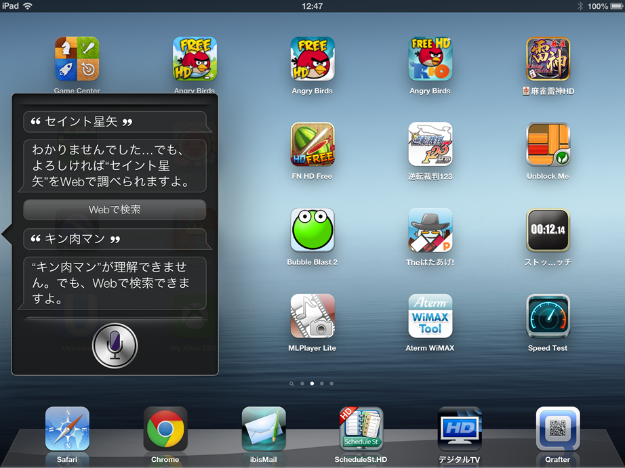
Task: Launch the 逆転裁判123 app
Action: (430, 144)
